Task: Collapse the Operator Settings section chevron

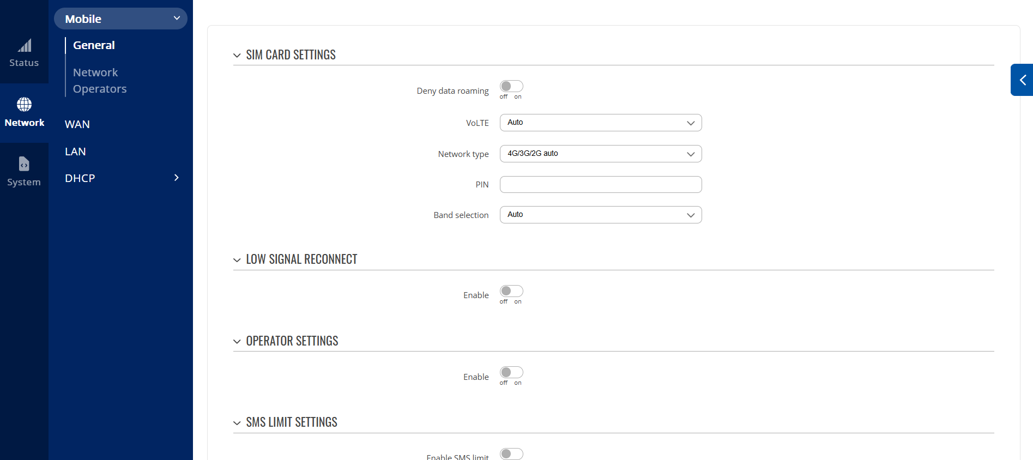Action: (237, 342)
